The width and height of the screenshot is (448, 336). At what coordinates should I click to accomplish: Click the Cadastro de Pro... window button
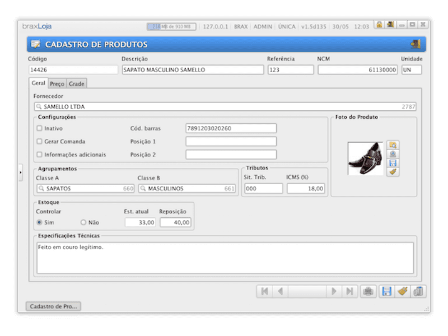click(x=54, y=306)
